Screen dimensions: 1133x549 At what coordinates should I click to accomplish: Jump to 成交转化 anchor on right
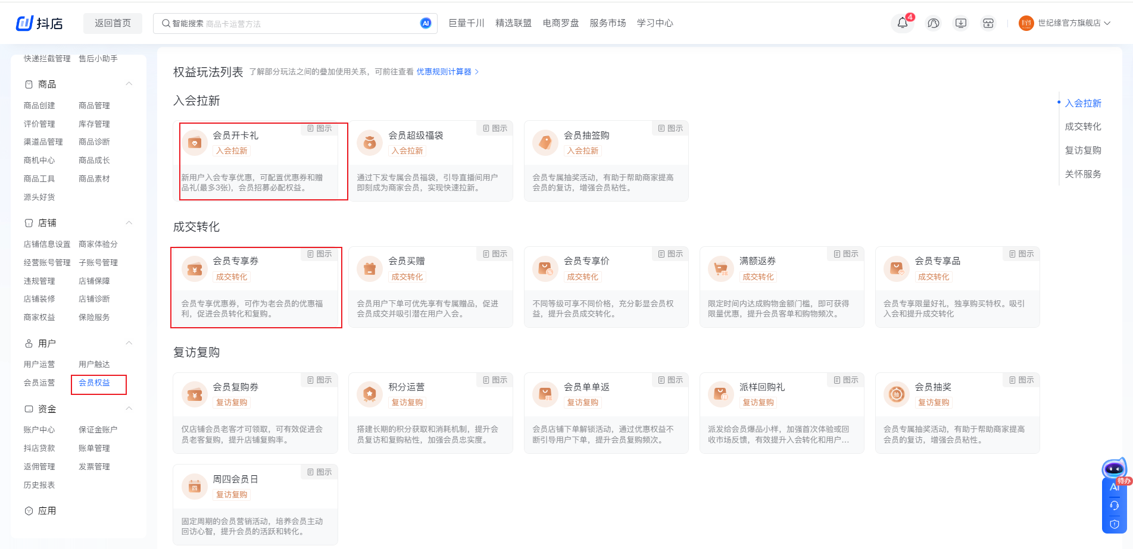[x=1082, y=127]
